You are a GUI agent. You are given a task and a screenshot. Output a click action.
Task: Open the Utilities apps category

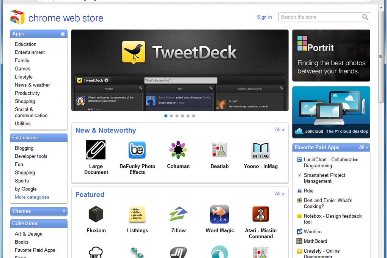pyautogui.click(x=23, y=123)
